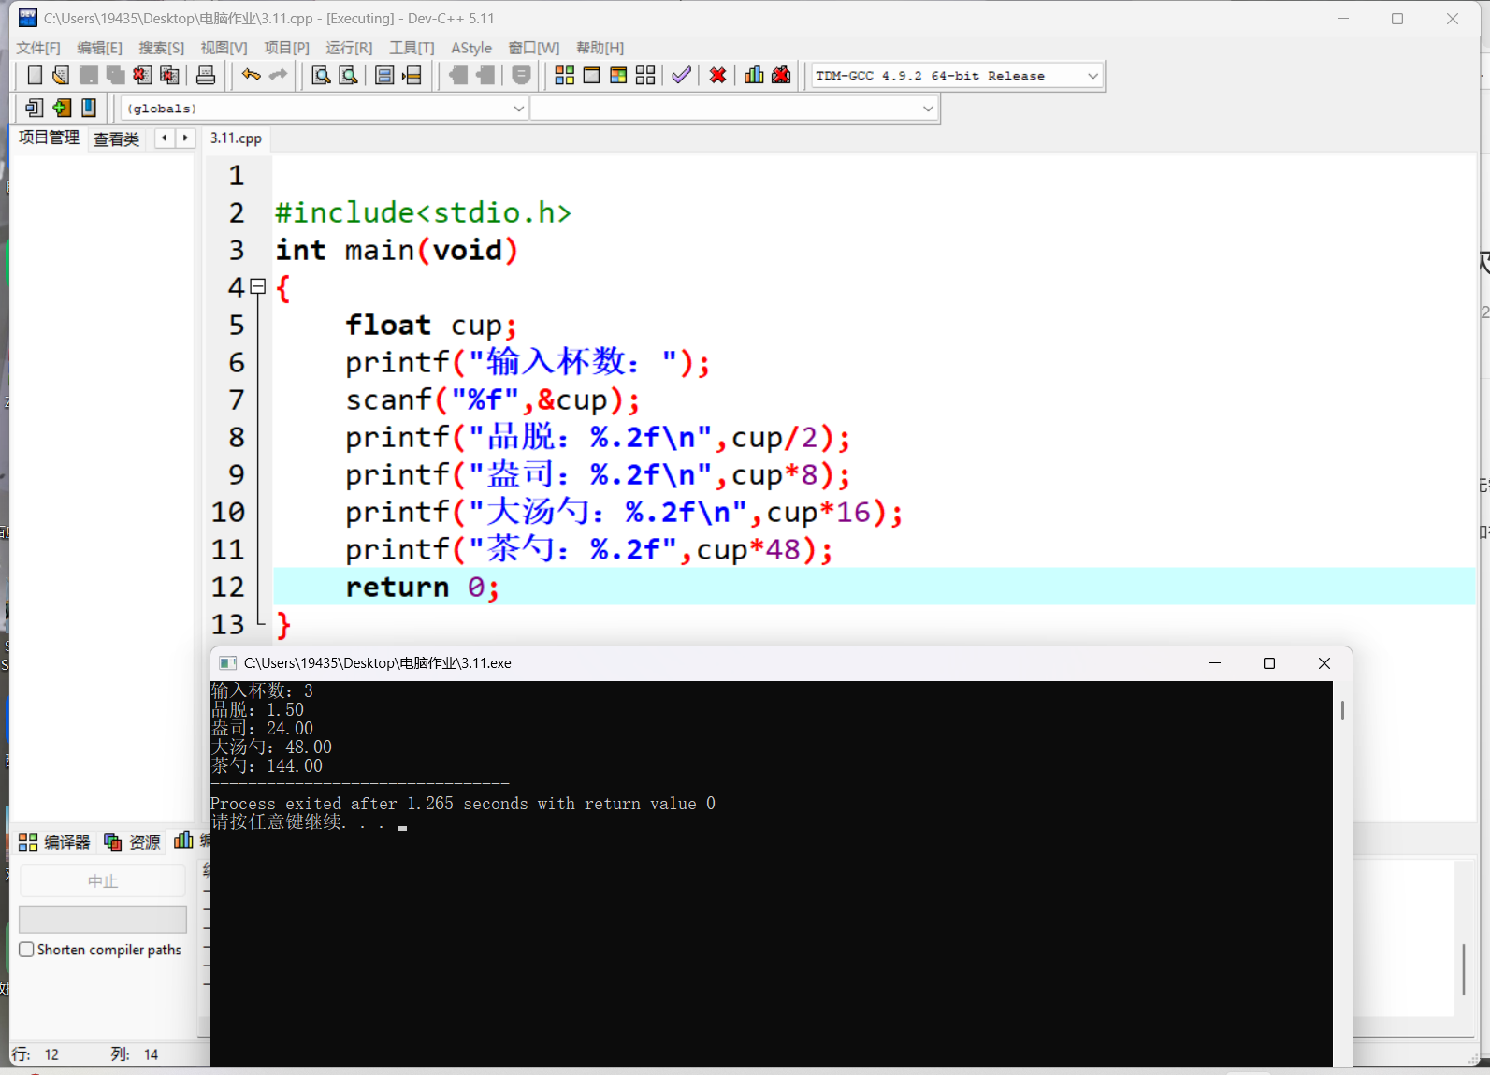Click the compile progress bar

pos(103,919)
